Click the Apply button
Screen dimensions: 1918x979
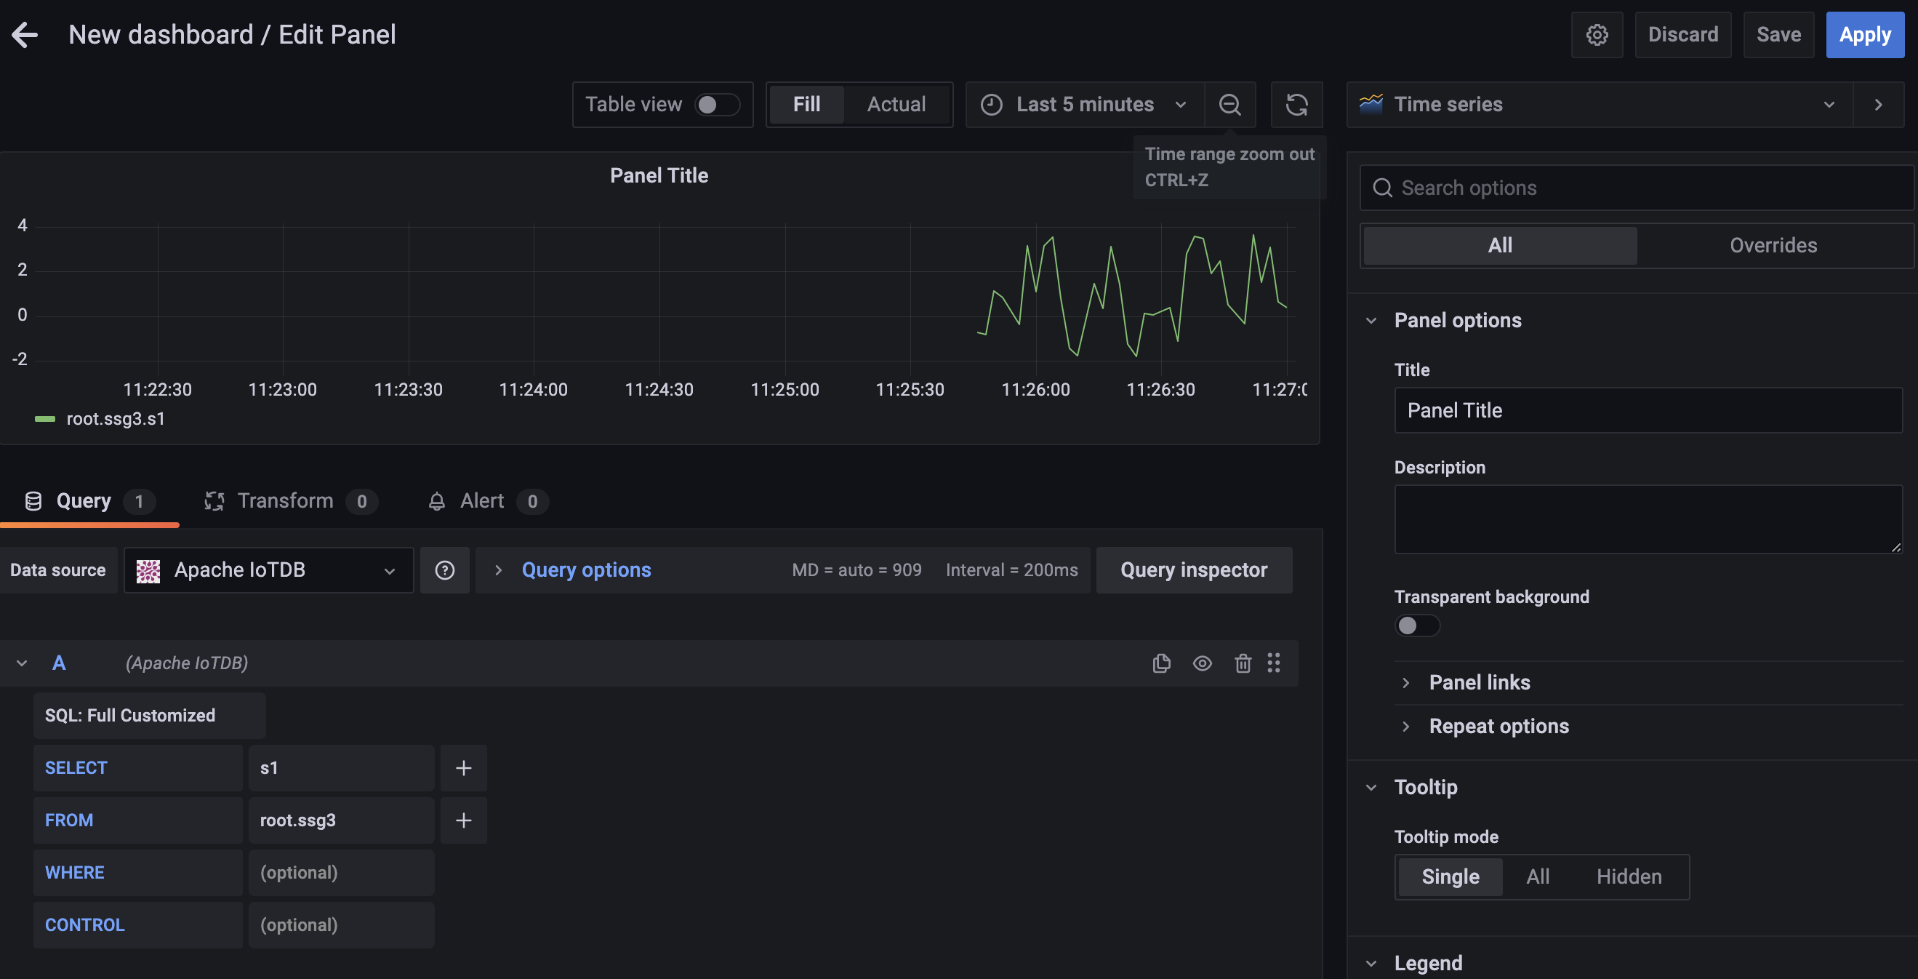1863,34
